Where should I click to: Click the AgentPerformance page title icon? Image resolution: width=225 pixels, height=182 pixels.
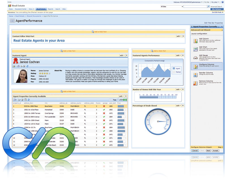pos(12,21)
